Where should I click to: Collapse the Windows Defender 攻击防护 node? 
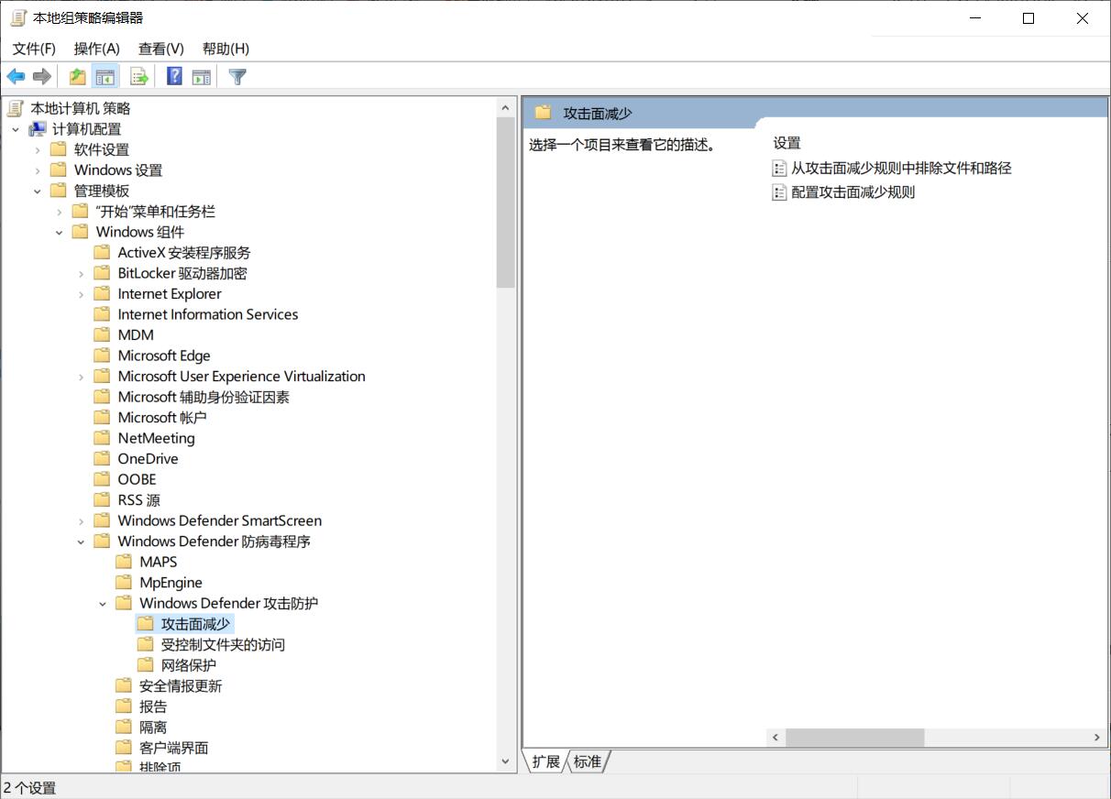[x=103, y=603]
